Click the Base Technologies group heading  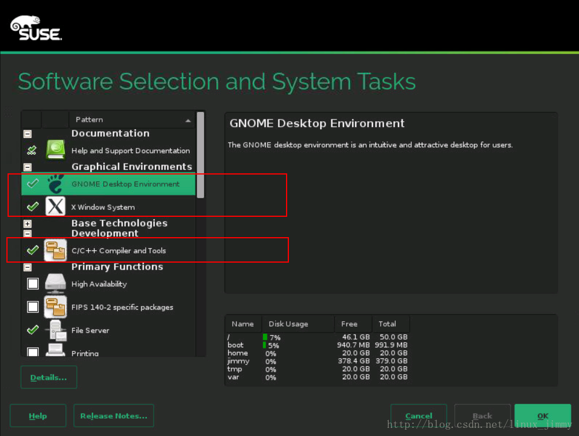pyautogui.click(x=120, y=223)
